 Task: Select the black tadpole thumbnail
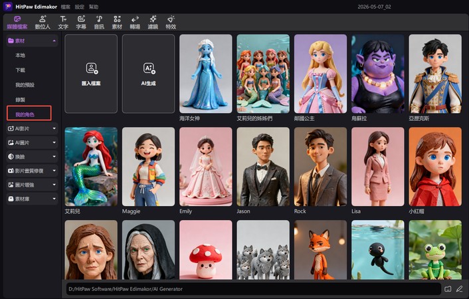click(x=378, y=250)
